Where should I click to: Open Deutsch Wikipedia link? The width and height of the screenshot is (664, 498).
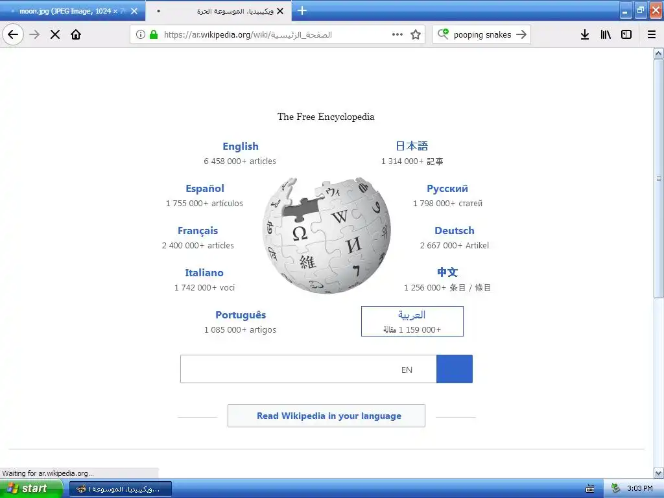tap(455, 231)
